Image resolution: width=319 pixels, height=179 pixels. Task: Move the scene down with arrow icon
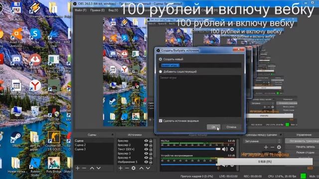point(99,168)
